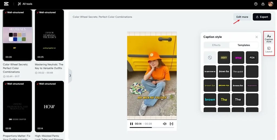Select the no-style caption template
The width and height of the screenshot is (277, 140).
(x=210, y=58)
